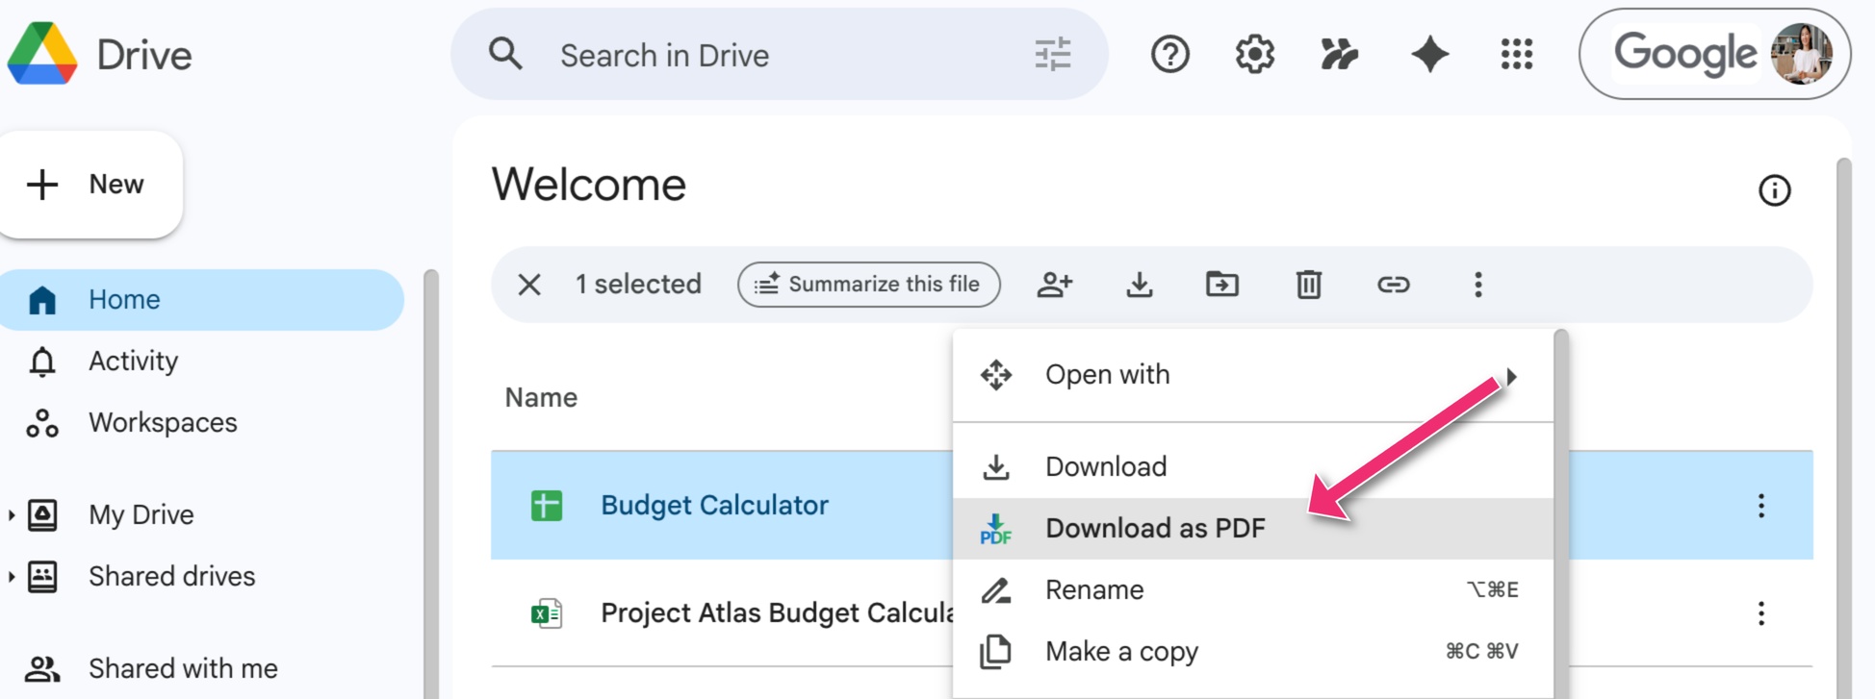Expand the Open with submenu
Screen dimensions: 1875x699
1251,375
